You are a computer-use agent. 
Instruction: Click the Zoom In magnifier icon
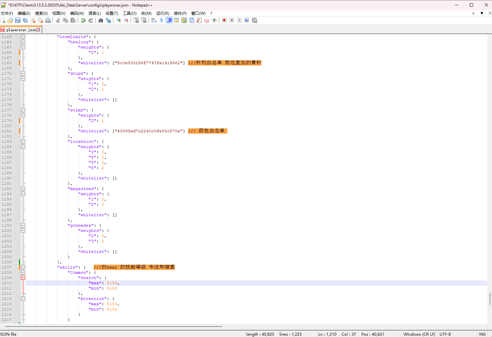pyautogui.click(x=119, y=20)
